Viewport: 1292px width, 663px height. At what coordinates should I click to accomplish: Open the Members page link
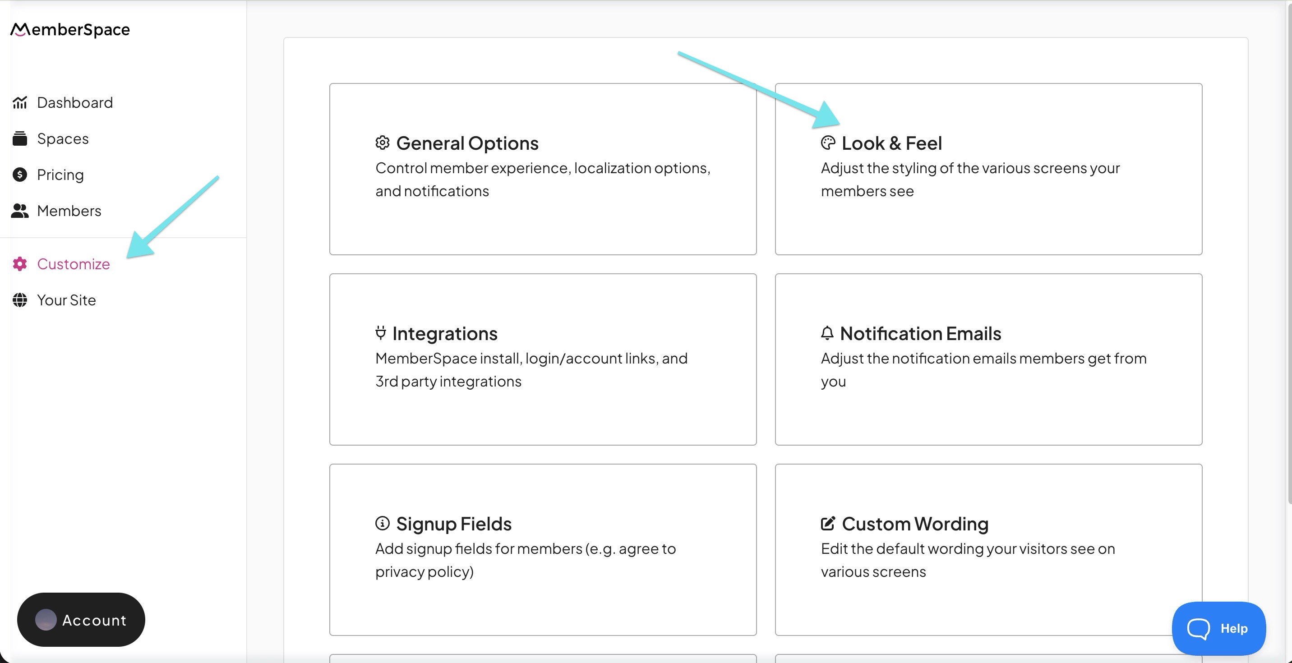69,211
